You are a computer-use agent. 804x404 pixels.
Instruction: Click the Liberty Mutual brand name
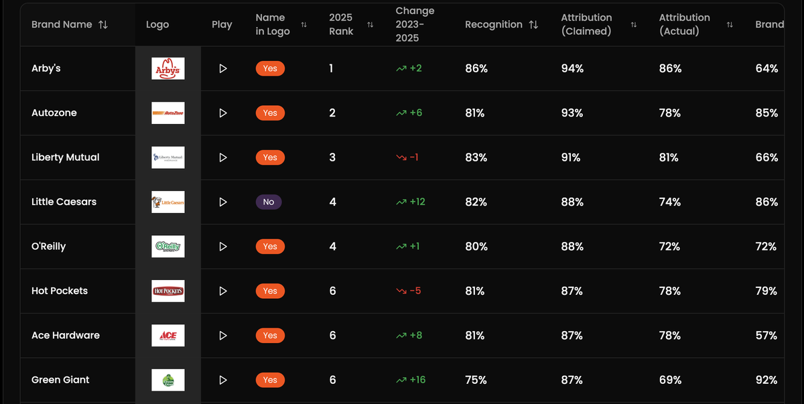[66, 157]
